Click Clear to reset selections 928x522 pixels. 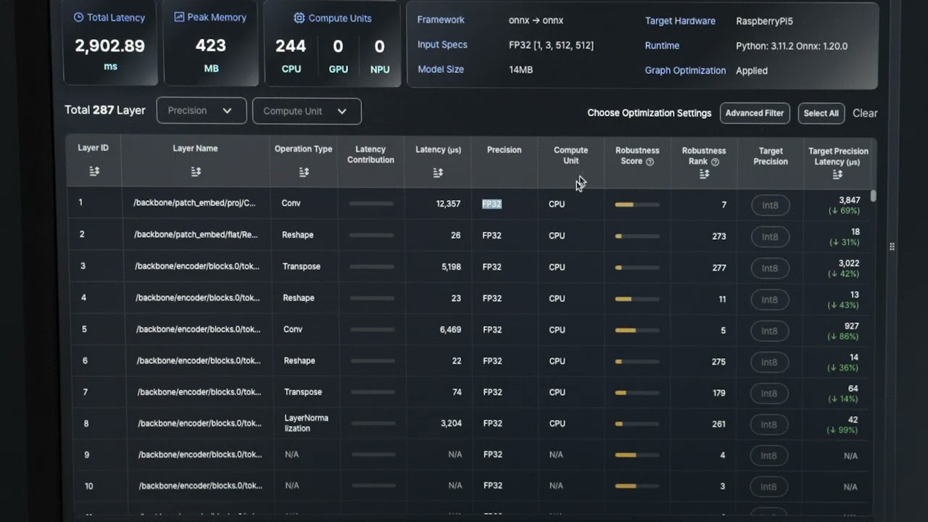(864, 113)
